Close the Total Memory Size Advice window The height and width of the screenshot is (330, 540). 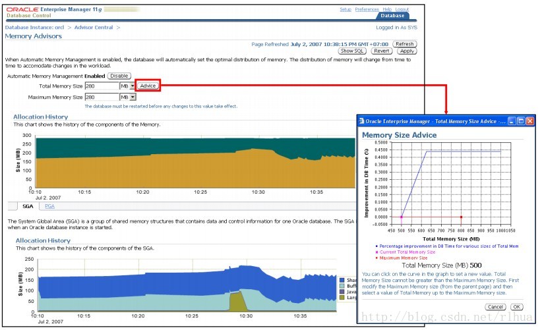[x=530, y=121]
